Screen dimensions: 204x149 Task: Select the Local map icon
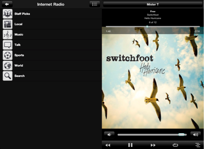click(8, 24)
